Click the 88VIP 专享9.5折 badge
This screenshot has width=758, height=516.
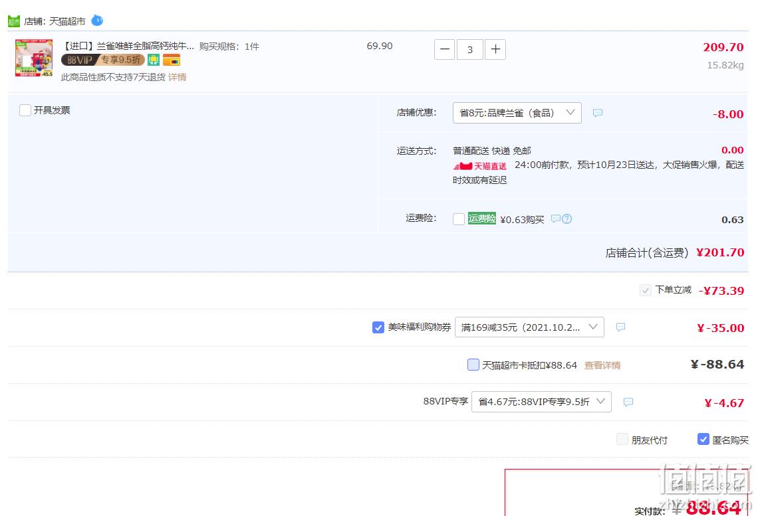103,60
